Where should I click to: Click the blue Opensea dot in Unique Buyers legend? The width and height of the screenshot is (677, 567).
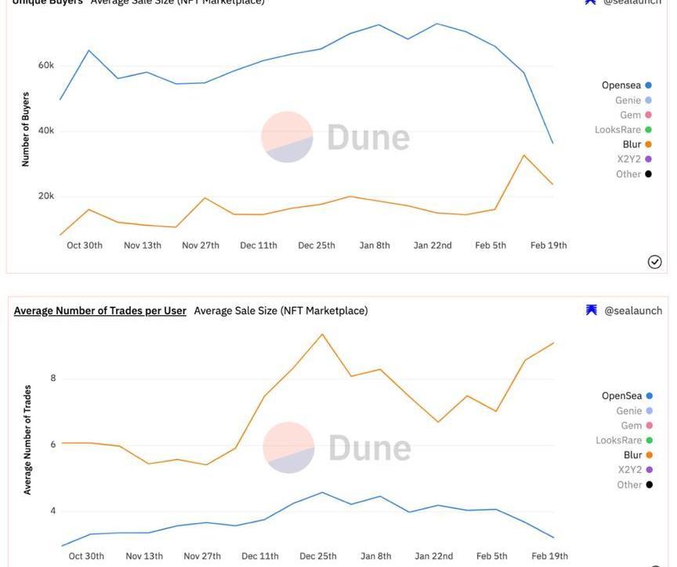pos(648,85)
